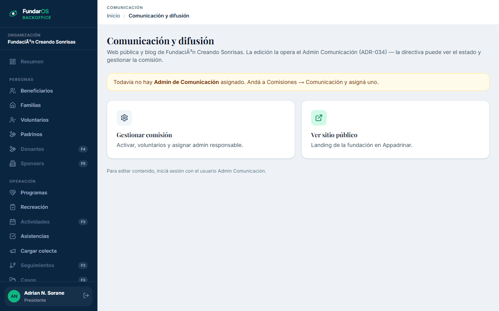The image size is (499, 311).
Task: Click the F5 badge next to Sponsors
Action: click(x=83, y=164)
